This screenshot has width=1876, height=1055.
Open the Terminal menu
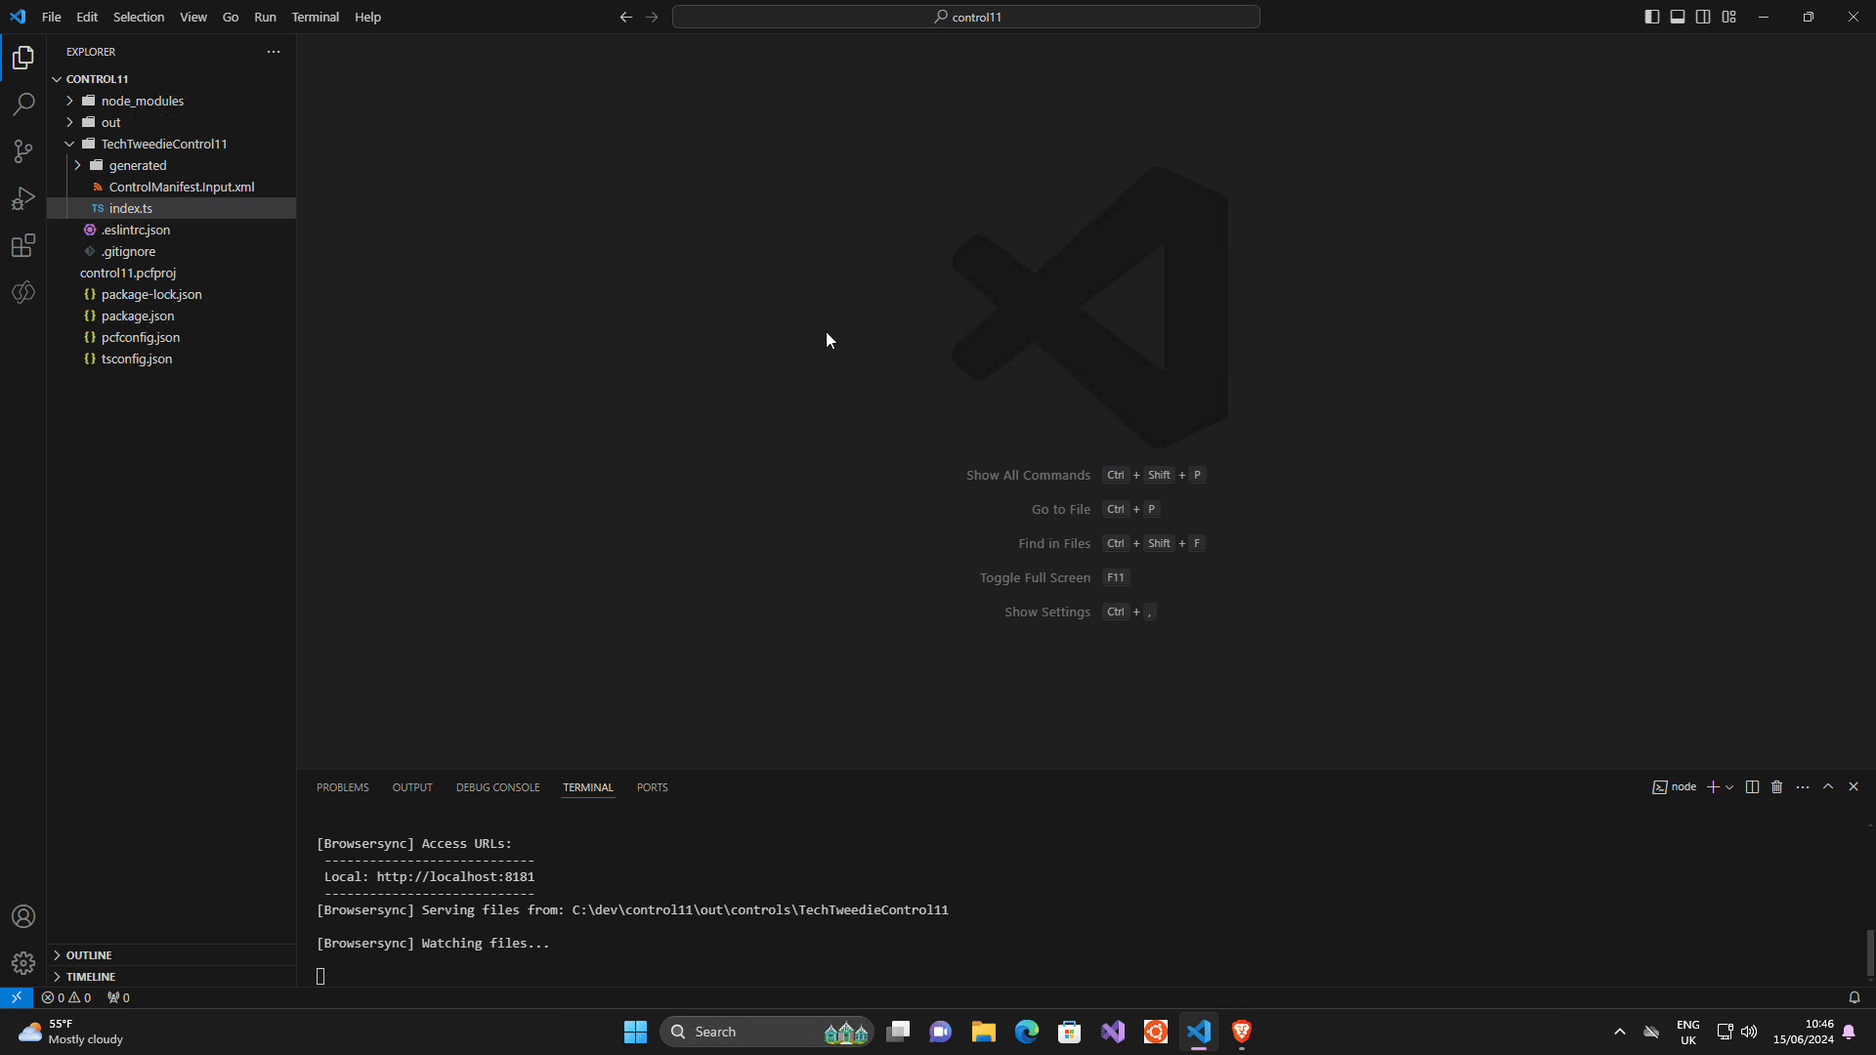(x=315, y=17)
